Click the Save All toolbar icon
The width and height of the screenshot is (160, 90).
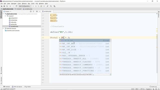4,6
